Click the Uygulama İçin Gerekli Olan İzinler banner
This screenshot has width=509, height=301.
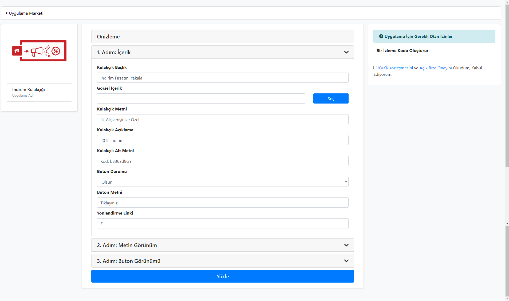click(434, 36)
